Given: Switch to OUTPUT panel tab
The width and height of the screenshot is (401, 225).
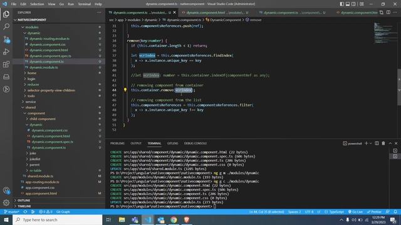Looking at the screenshot, I should (136, 143).
